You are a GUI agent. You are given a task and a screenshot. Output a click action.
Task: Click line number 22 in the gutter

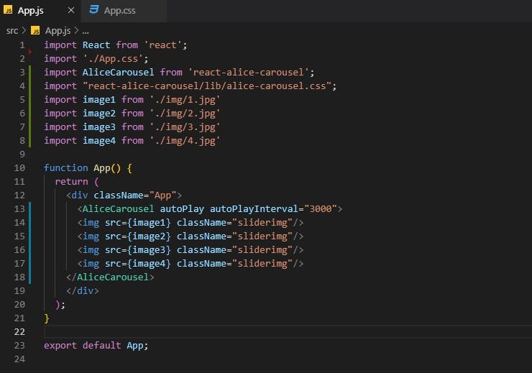click(19, 331)
